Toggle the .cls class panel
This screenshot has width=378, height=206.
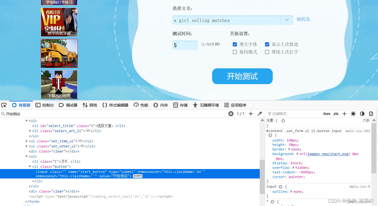click(336, 114)
